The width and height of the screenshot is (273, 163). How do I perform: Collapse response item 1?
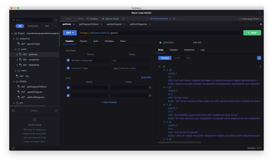pos(164,87)
